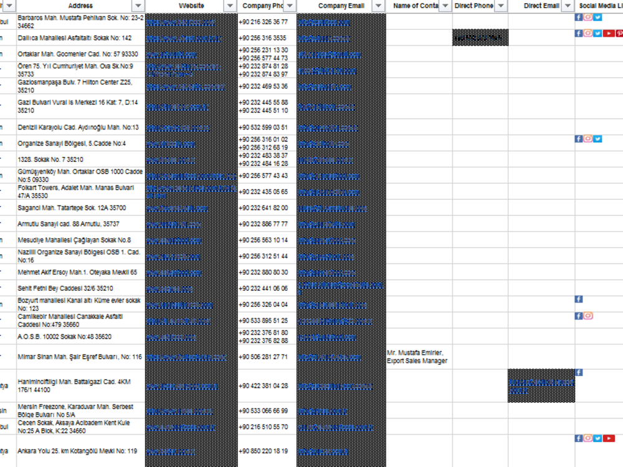Open the Name of Contact filter dropdown

coord(445,6)
